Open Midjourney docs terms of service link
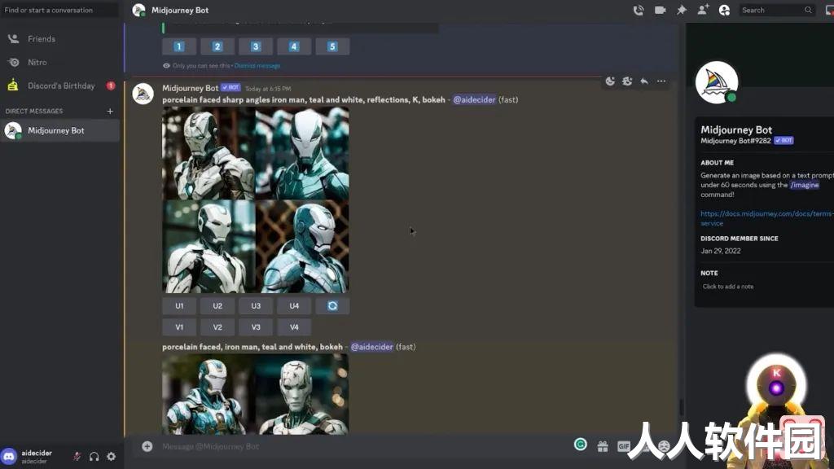The height and width of the screenshot is (469, 834). pyautogui.click(x=766, y=218)
